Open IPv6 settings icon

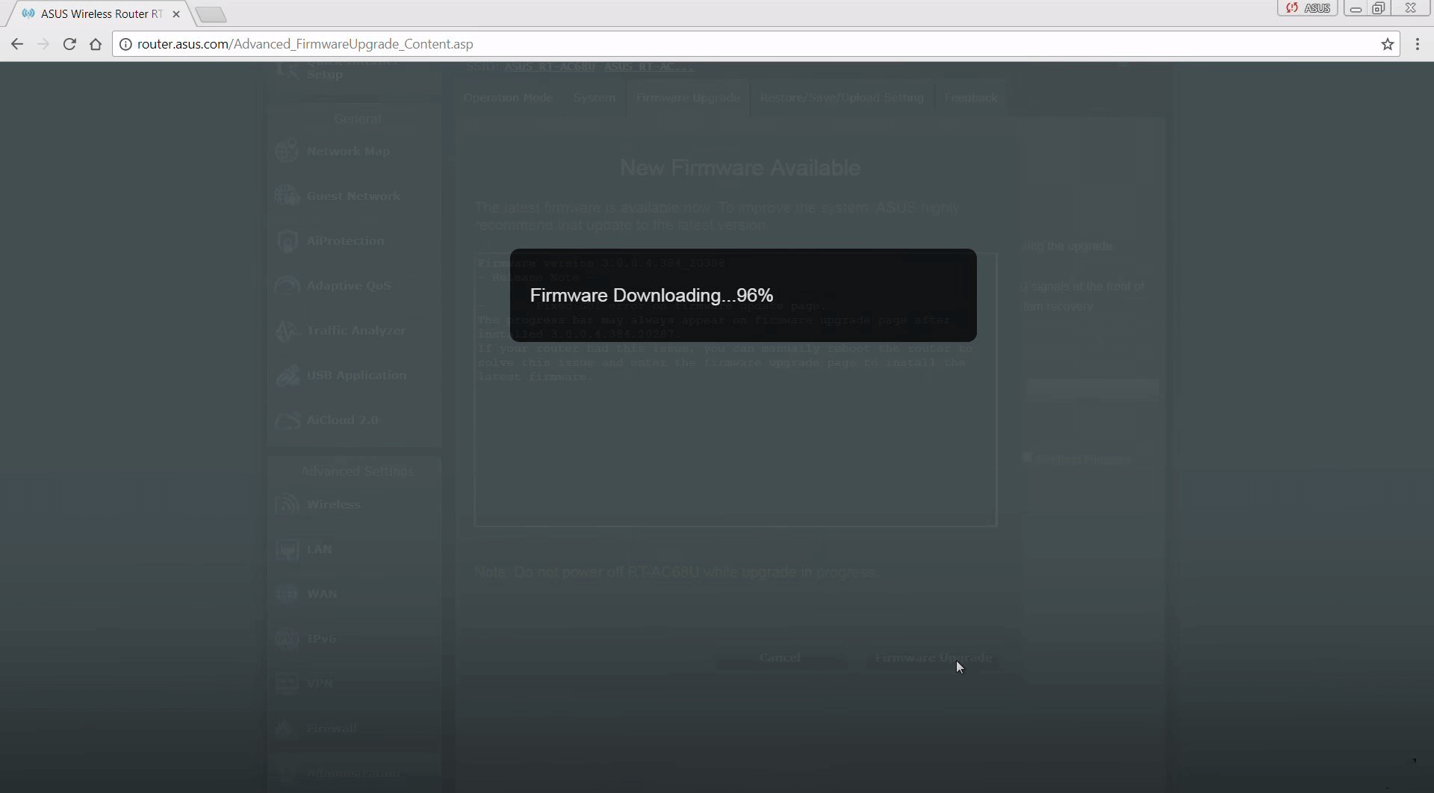pyautogui.click(x=287, y=638)
